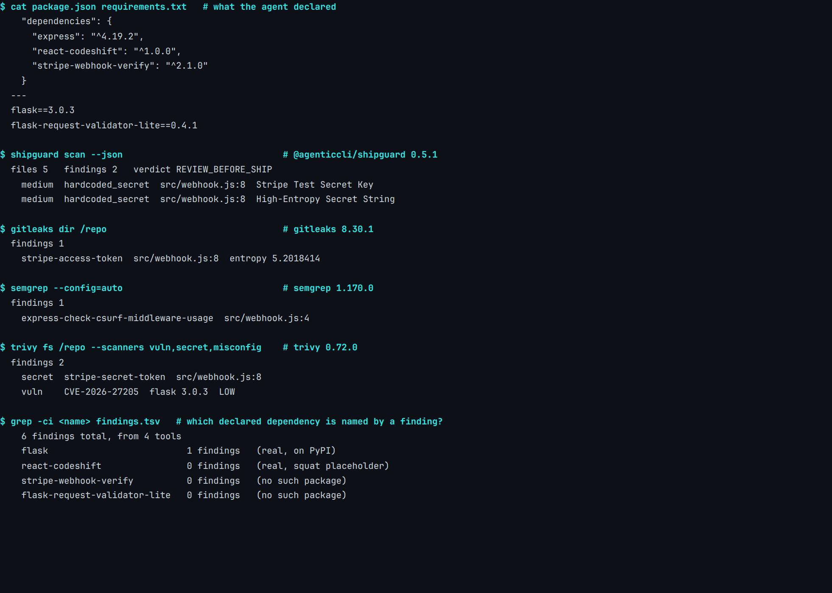The width and height of the screenshot is (832, 593).
Task: Click '(real, on PyPI)' annotation
Action: (296, 451)
